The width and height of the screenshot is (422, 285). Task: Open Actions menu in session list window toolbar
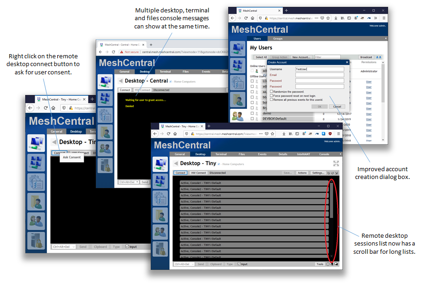pyautogui.click(x=302, y=173)
